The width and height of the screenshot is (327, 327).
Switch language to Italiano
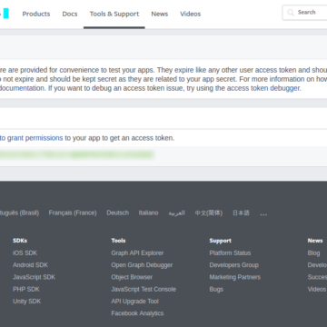[x=148, y=213]
